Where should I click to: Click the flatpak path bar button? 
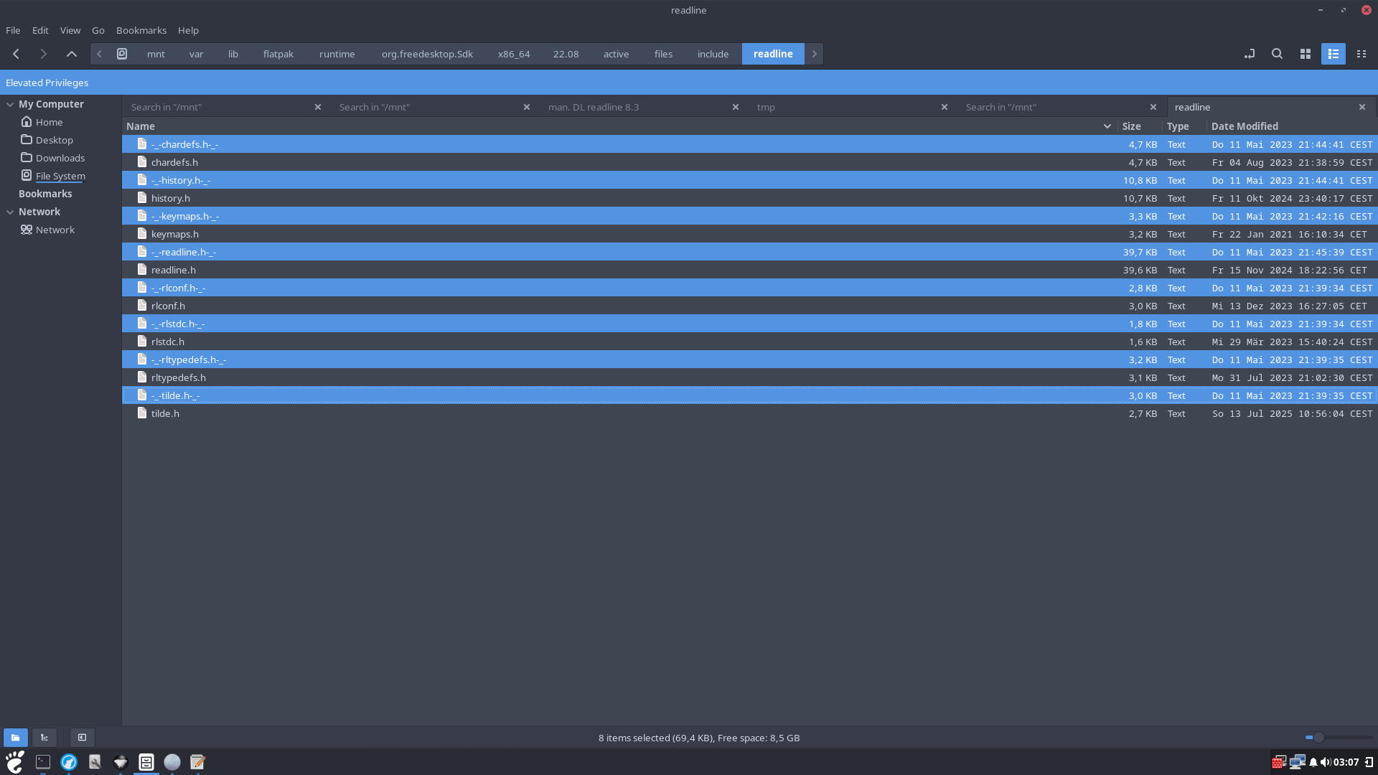(x=278, y=54)
